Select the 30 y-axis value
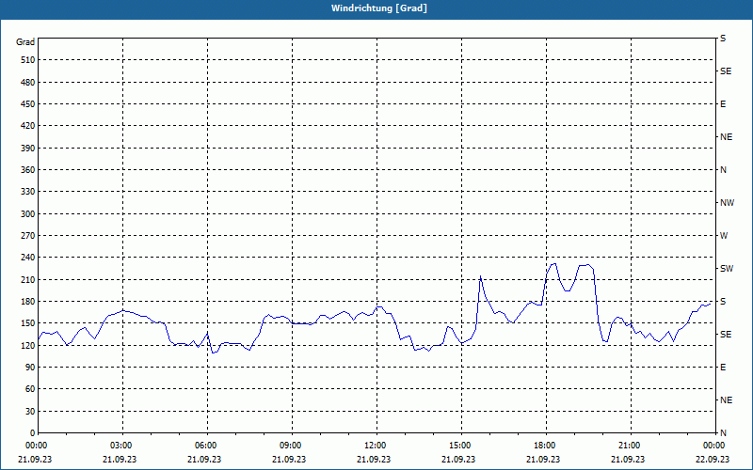This screenshot has width=753, height=470. coord(30,412)
